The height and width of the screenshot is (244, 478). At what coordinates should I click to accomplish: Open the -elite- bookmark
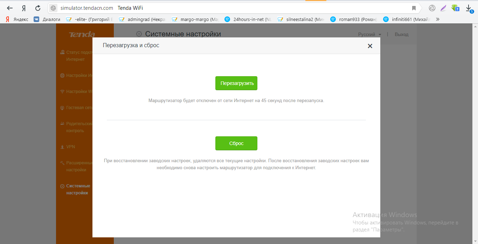(x=90, y=20)
